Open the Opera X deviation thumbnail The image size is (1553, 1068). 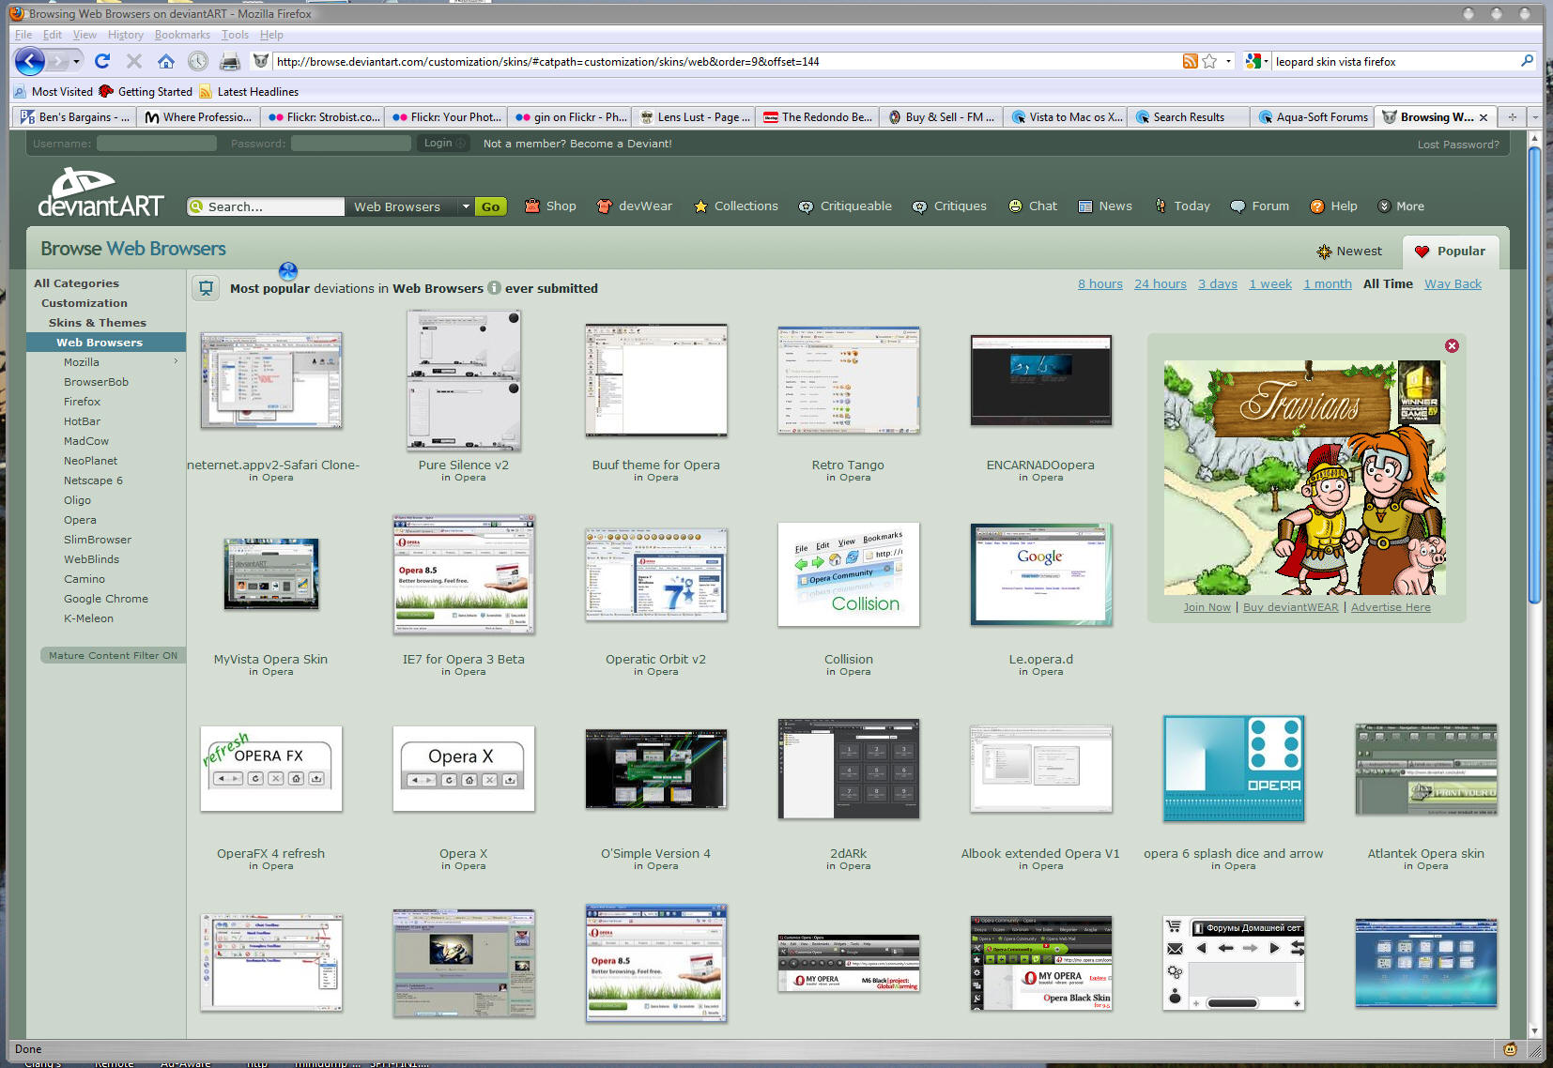pyautogui.click(x=464, y=769)
